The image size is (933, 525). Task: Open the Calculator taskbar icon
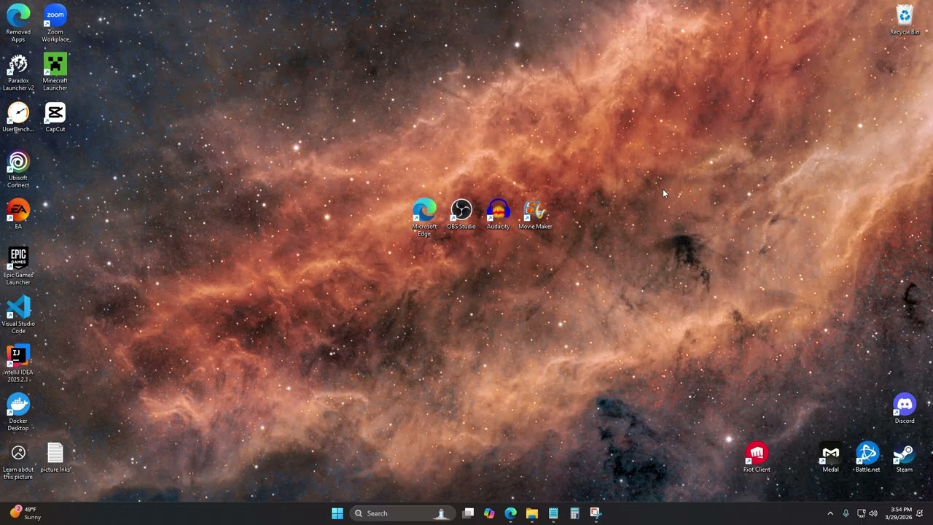(x=574, y=513)
